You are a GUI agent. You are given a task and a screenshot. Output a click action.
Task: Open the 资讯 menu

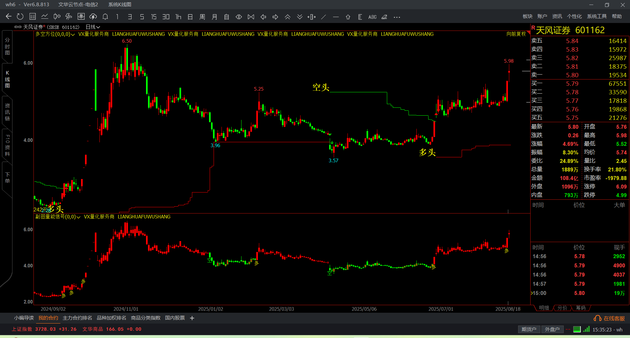pyautogui.click(x=557, y=16)
